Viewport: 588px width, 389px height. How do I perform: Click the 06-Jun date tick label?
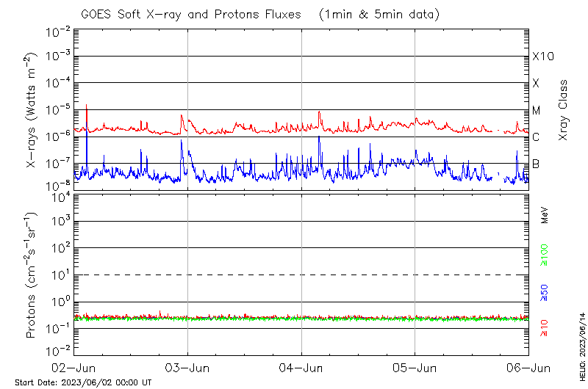click(528, 368)
